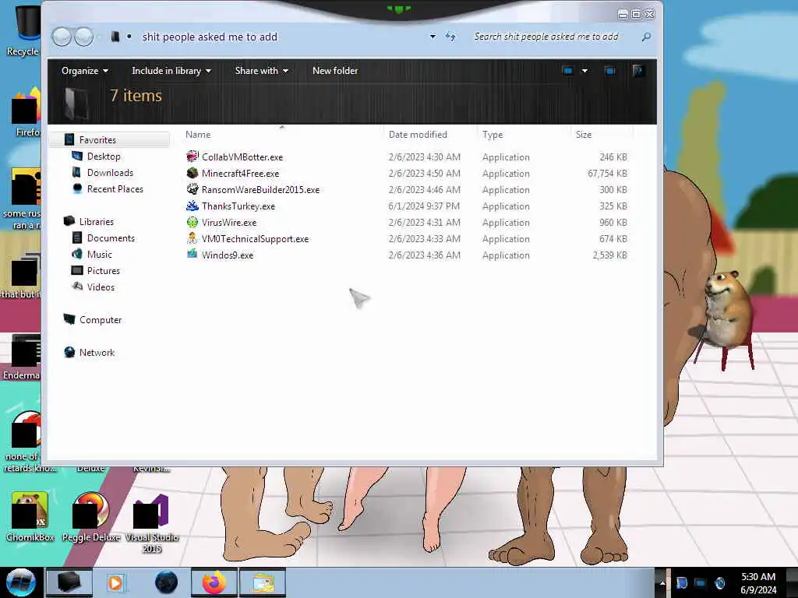Click the action center tray icon

(681, 583)
